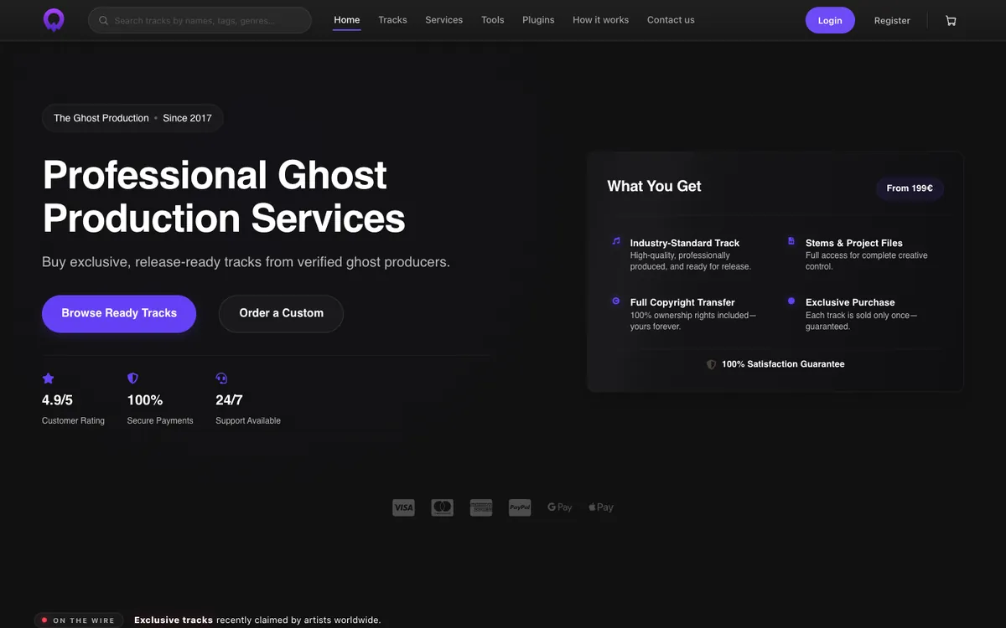Click the Login button
This screenshot has height=628, width=1006.
pos(830,20)
